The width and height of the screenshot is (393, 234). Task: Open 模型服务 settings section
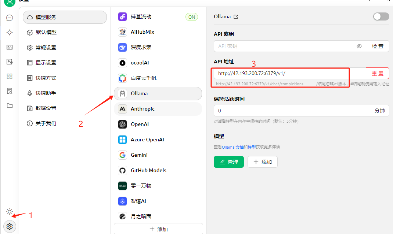(65, 17)
